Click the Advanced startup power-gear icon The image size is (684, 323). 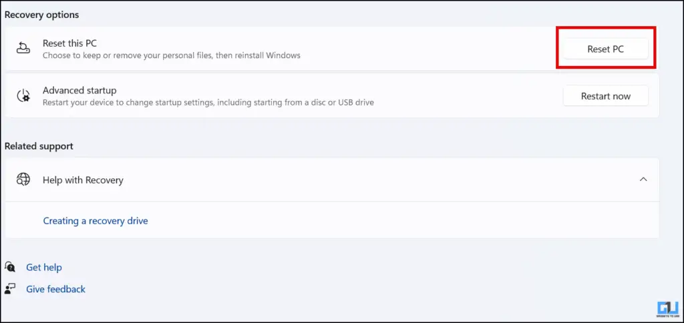click(23, 95)
